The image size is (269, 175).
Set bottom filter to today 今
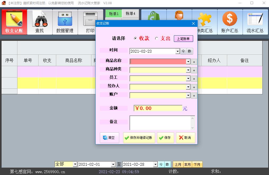[161, 164]
